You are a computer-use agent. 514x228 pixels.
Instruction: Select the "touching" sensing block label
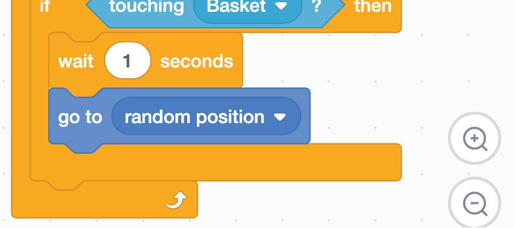(146, 6)
